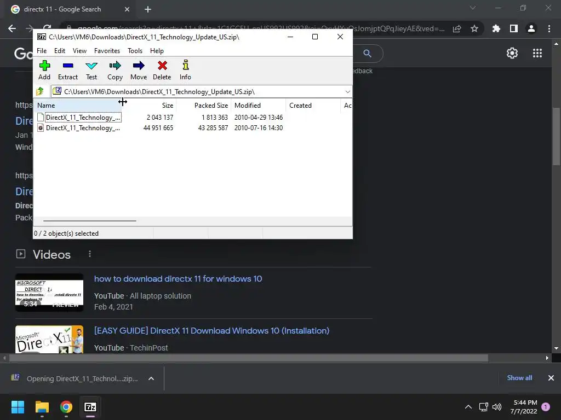
Task: Open the Tools menu in 7-Zip
Action: (x=135, y=51)
